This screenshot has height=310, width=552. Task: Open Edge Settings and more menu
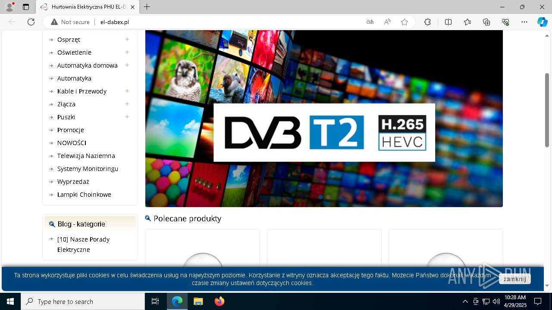click(524, 22)
